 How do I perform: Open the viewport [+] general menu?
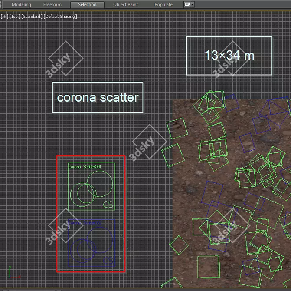tap(4, 17)
